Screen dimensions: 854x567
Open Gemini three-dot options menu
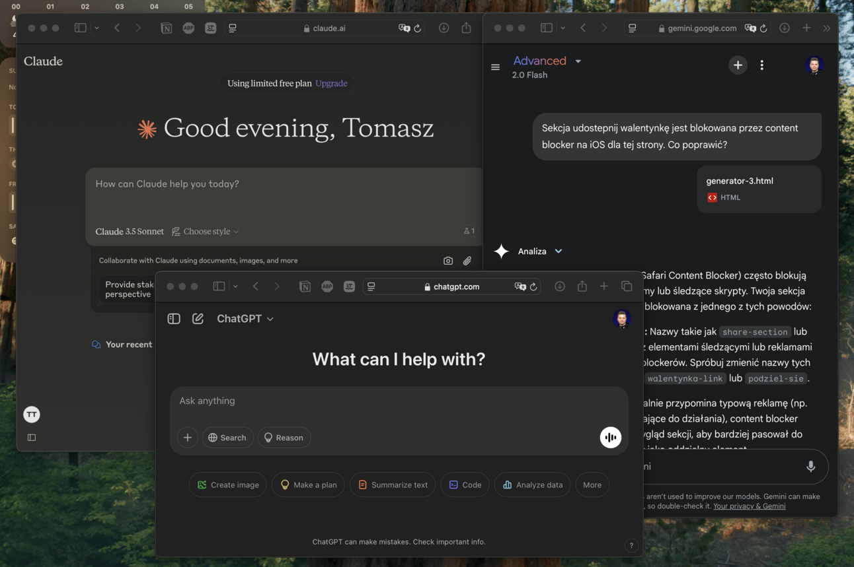[x=762, y=65]
